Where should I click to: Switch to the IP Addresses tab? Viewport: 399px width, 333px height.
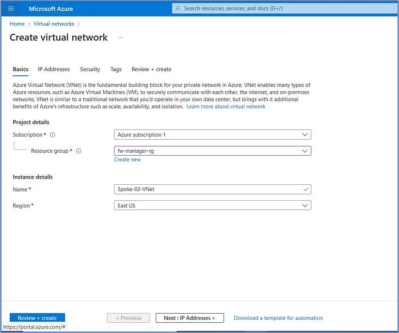coord(54,69)
